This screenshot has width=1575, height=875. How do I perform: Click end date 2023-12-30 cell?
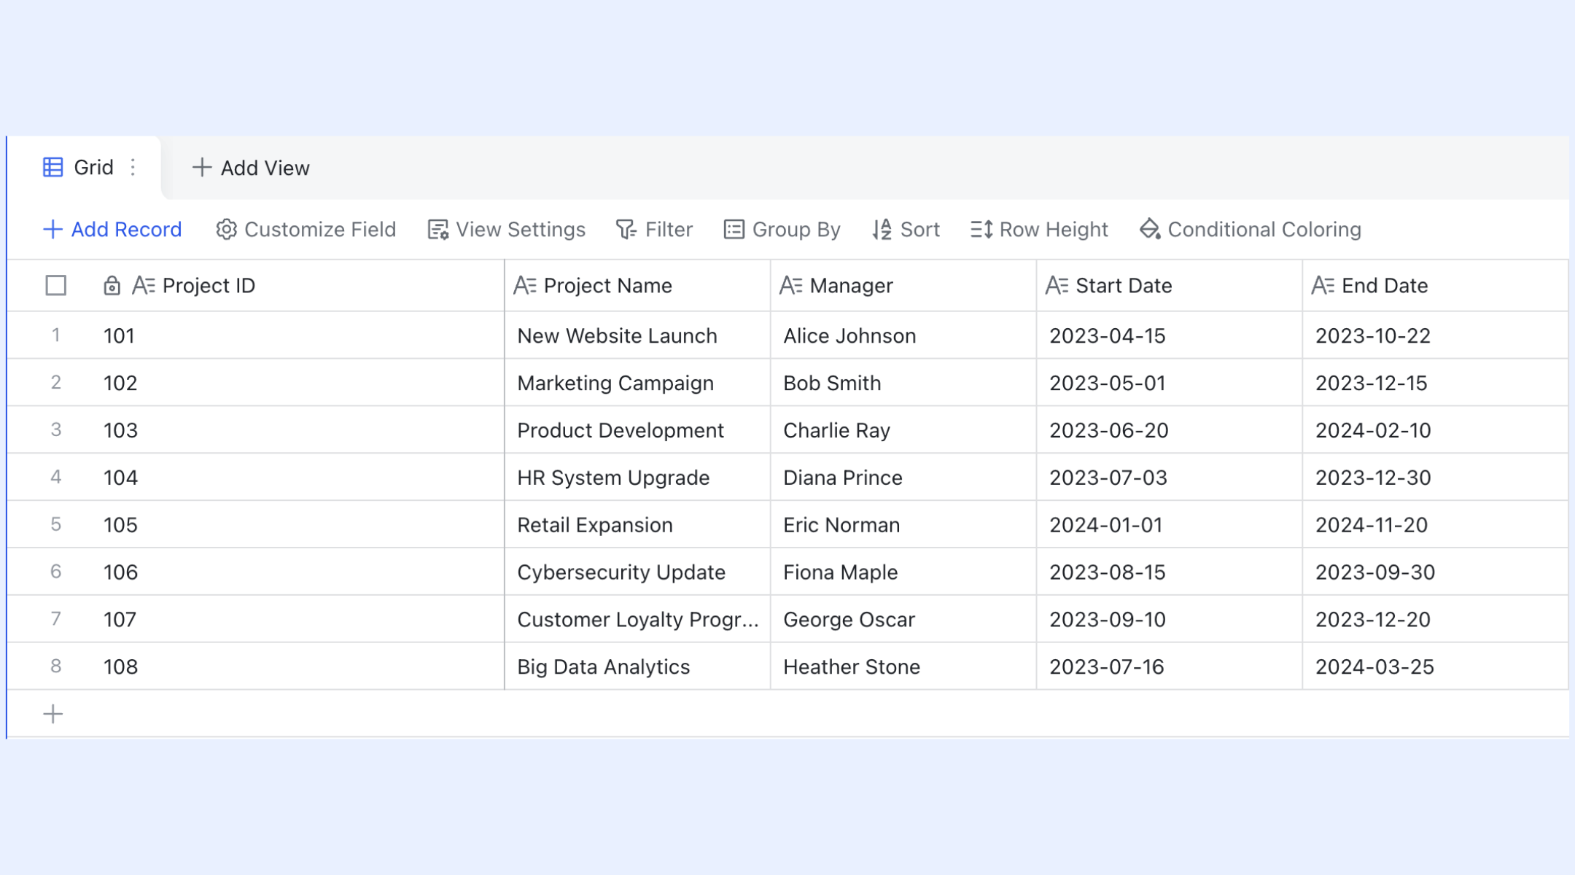[1436, 478]
